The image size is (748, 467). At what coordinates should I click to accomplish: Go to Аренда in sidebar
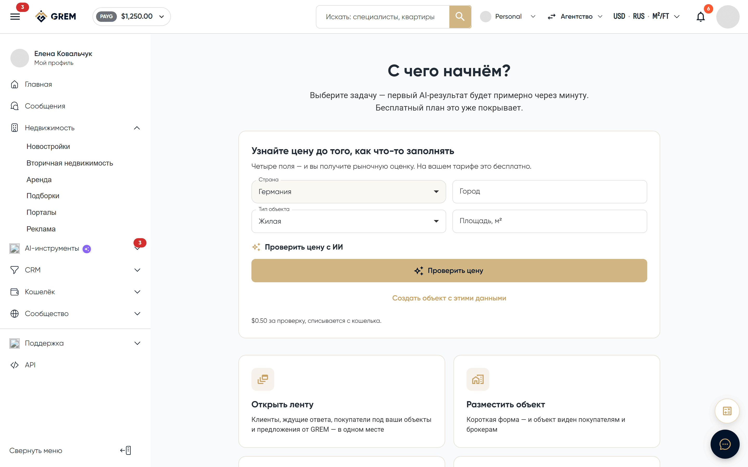(39, 180)
